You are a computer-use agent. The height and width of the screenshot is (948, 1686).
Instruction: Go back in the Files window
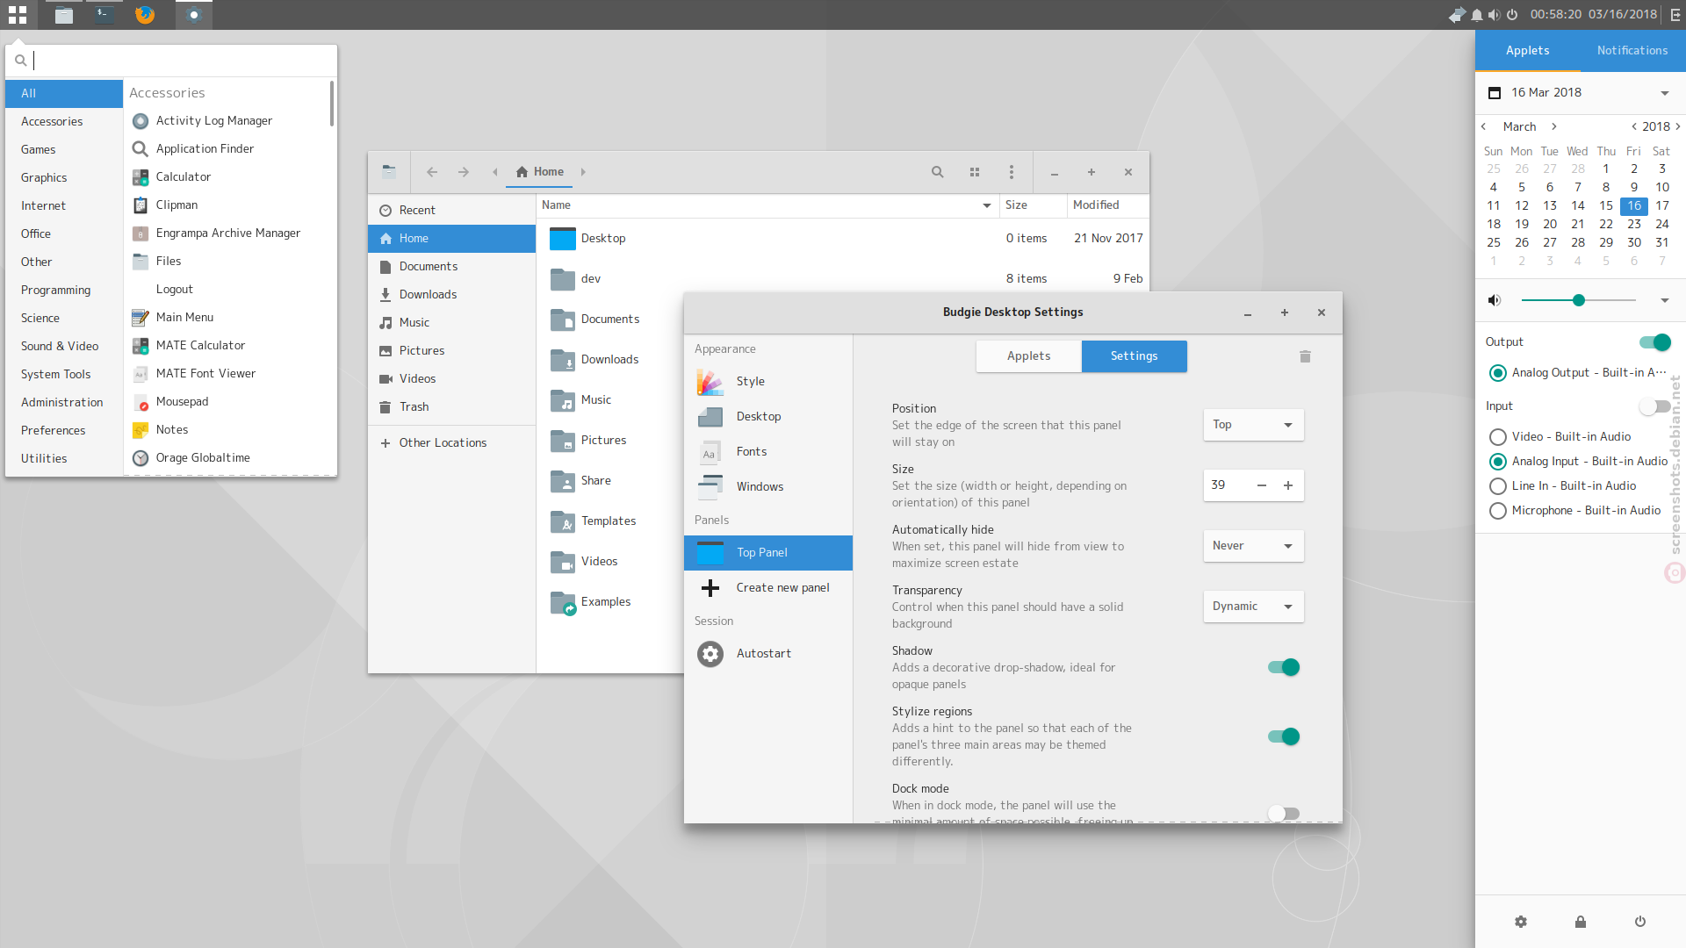[x=432, y=172]
